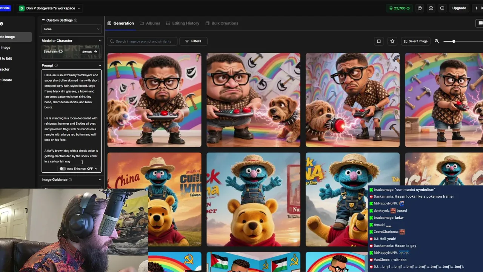
Task: Switch to the Bulk Creations tab
Action: pyautogui.click(x=222, y=23)
